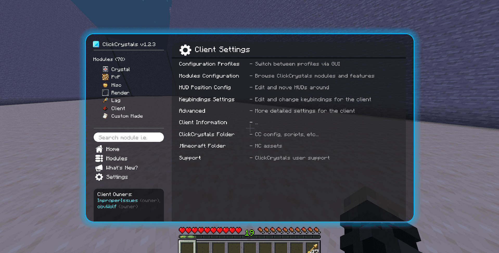499x253 pixels.
Task: Click the Lag category icon
Action: pos(105,100)
